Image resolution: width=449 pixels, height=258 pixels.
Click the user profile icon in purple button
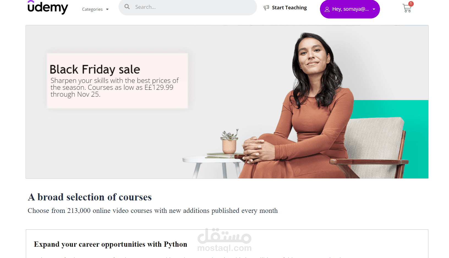[x=327, y=9]
